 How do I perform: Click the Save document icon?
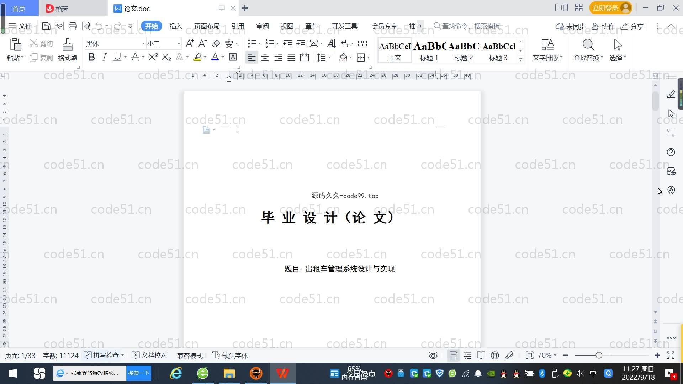pyautogui.click(x=46, y=26)
